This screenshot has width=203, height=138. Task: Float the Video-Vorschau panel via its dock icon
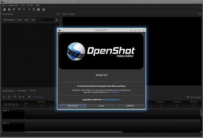coord(199,14)
